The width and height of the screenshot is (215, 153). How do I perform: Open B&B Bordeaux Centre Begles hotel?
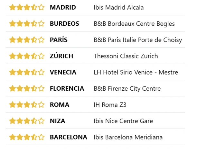coord(134,23)
